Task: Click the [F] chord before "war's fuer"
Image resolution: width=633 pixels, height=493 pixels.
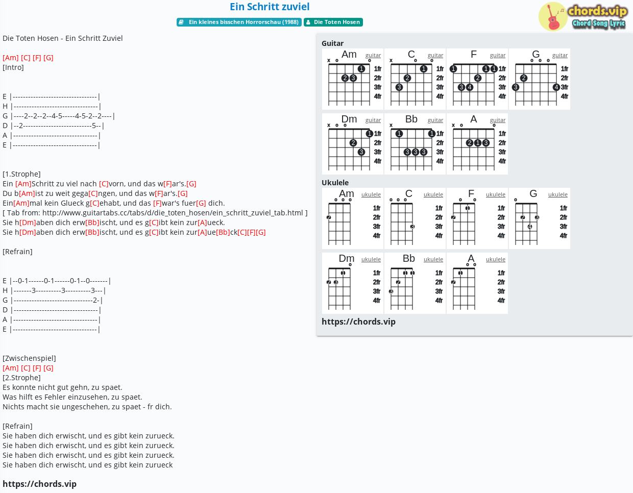Action: point(157,203)
